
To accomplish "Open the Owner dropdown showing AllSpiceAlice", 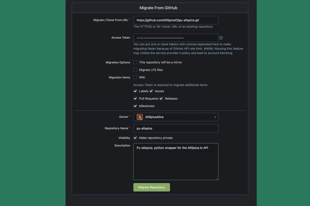I will point(176,117).
